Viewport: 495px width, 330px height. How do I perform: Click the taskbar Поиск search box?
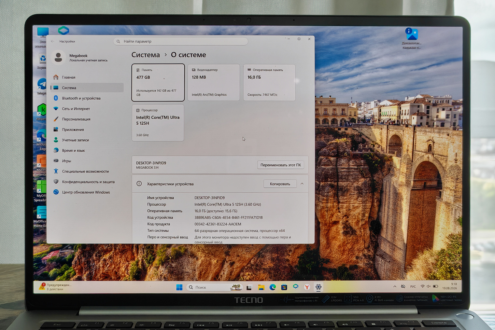pos(215,287)
